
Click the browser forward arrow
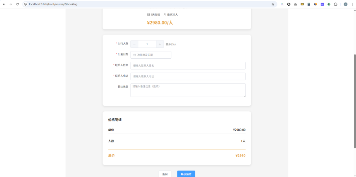pyautogui.click(x=11, y=4)
